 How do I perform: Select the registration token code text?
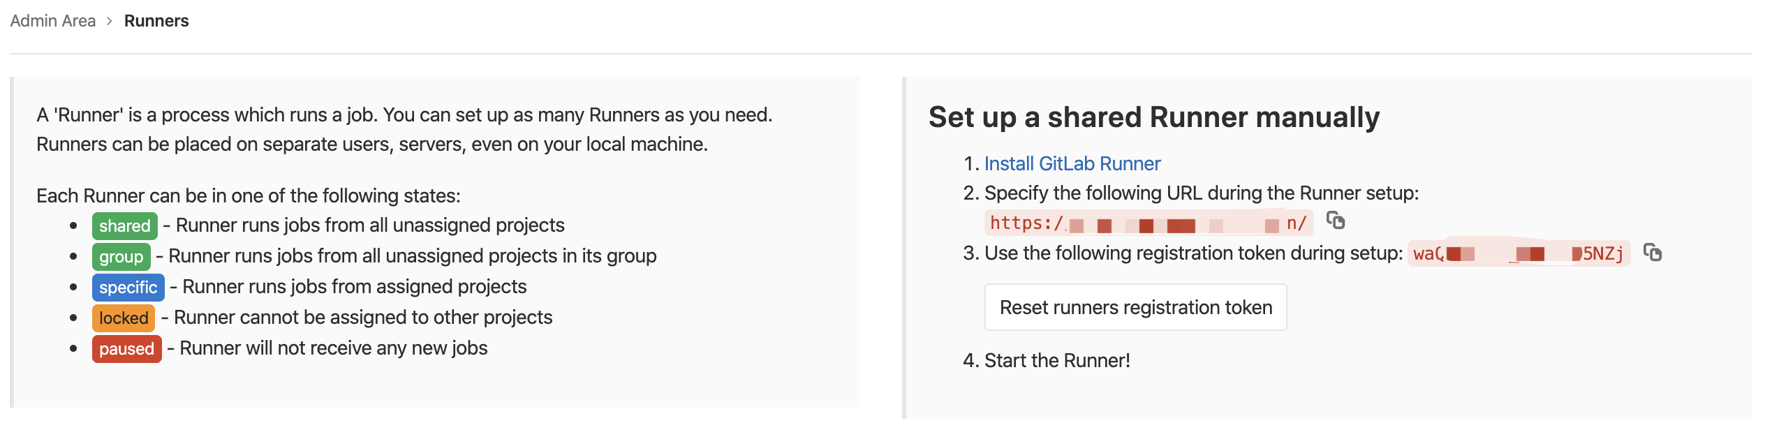pos(1519,253)
